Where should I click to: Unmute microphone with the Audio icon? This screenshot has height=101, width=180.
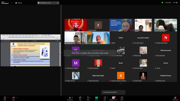(5, 98)
